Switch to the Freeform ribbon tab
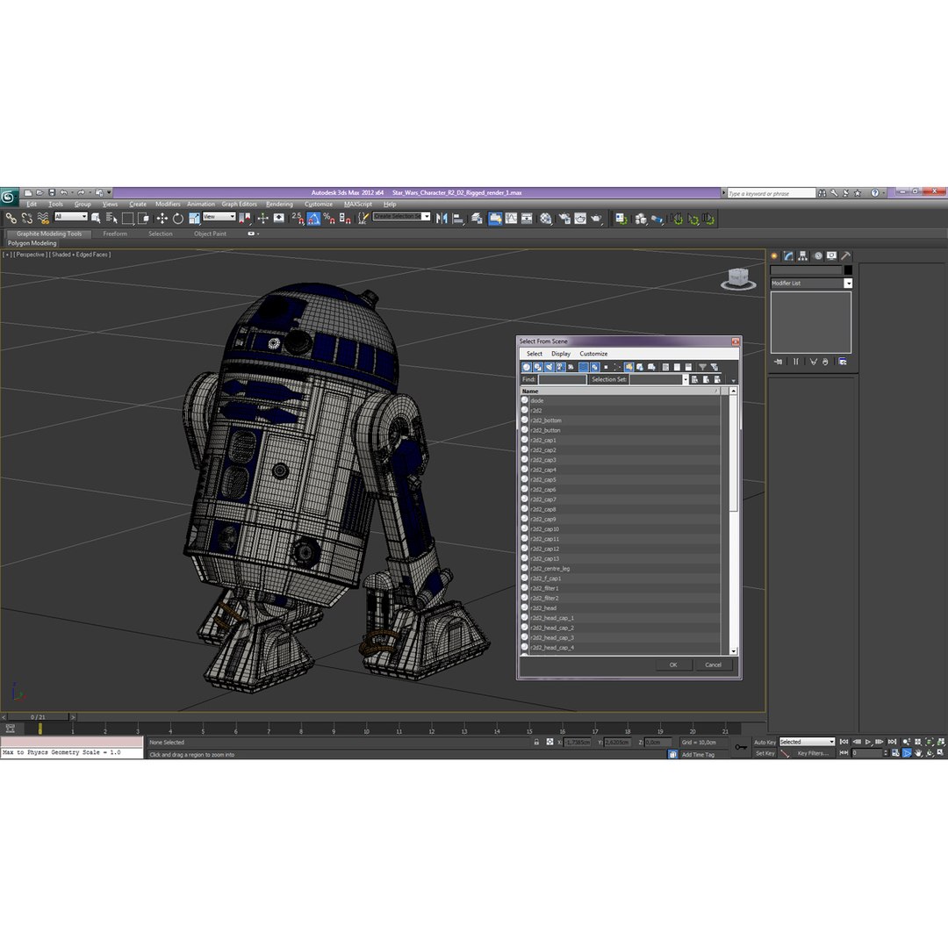This screenshot has width=948, height=948. click(115, 234)
